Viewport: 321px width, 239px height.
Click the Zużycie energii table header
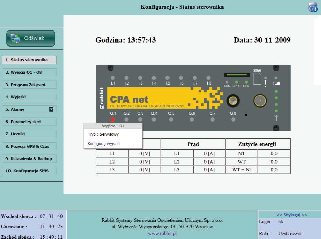click(258, 144)
